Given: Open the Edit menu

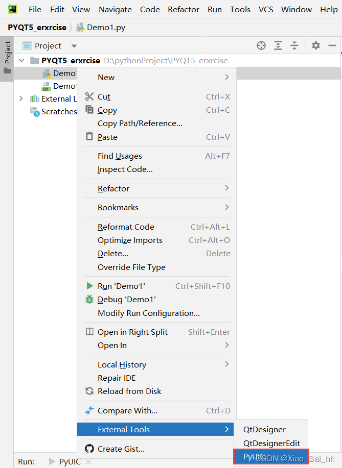Looking at the screenshot, I should [57, 10].
